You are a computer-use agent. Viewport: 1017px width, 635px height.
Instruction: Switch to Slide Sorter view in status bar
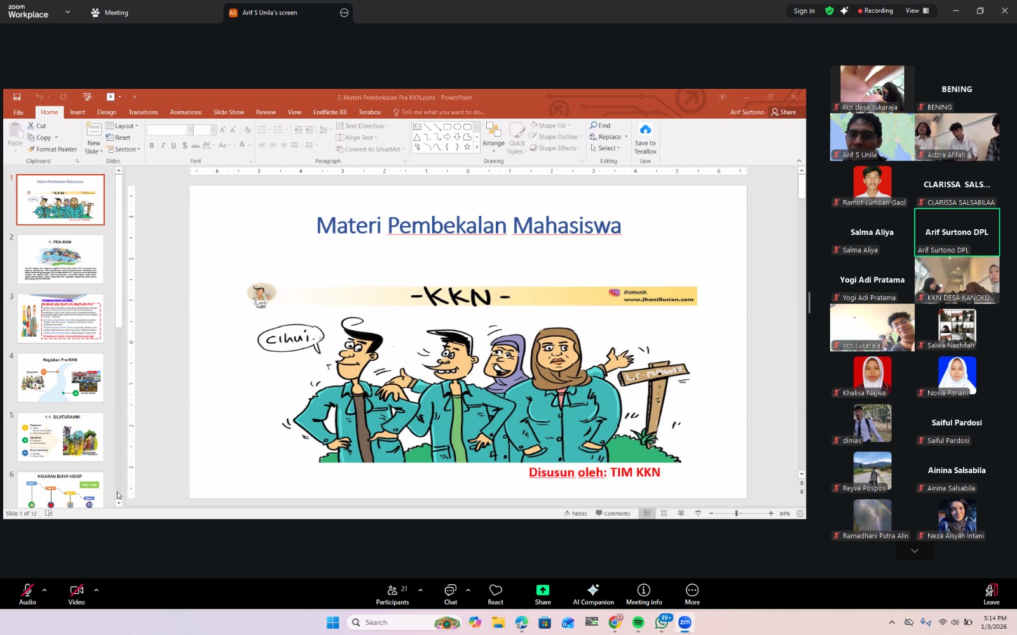[664, 513]
